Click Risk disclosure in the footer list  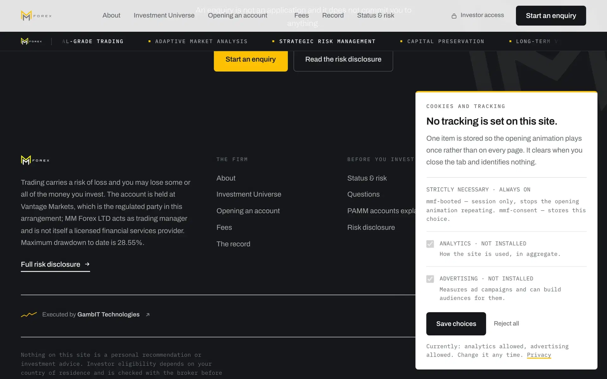click(371, 227)
